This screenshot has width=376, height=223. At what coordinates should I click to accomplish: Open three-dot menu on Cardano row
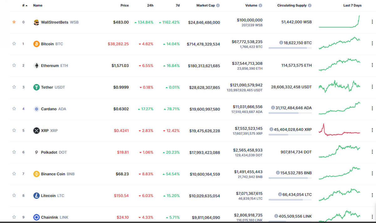(372, 108)
